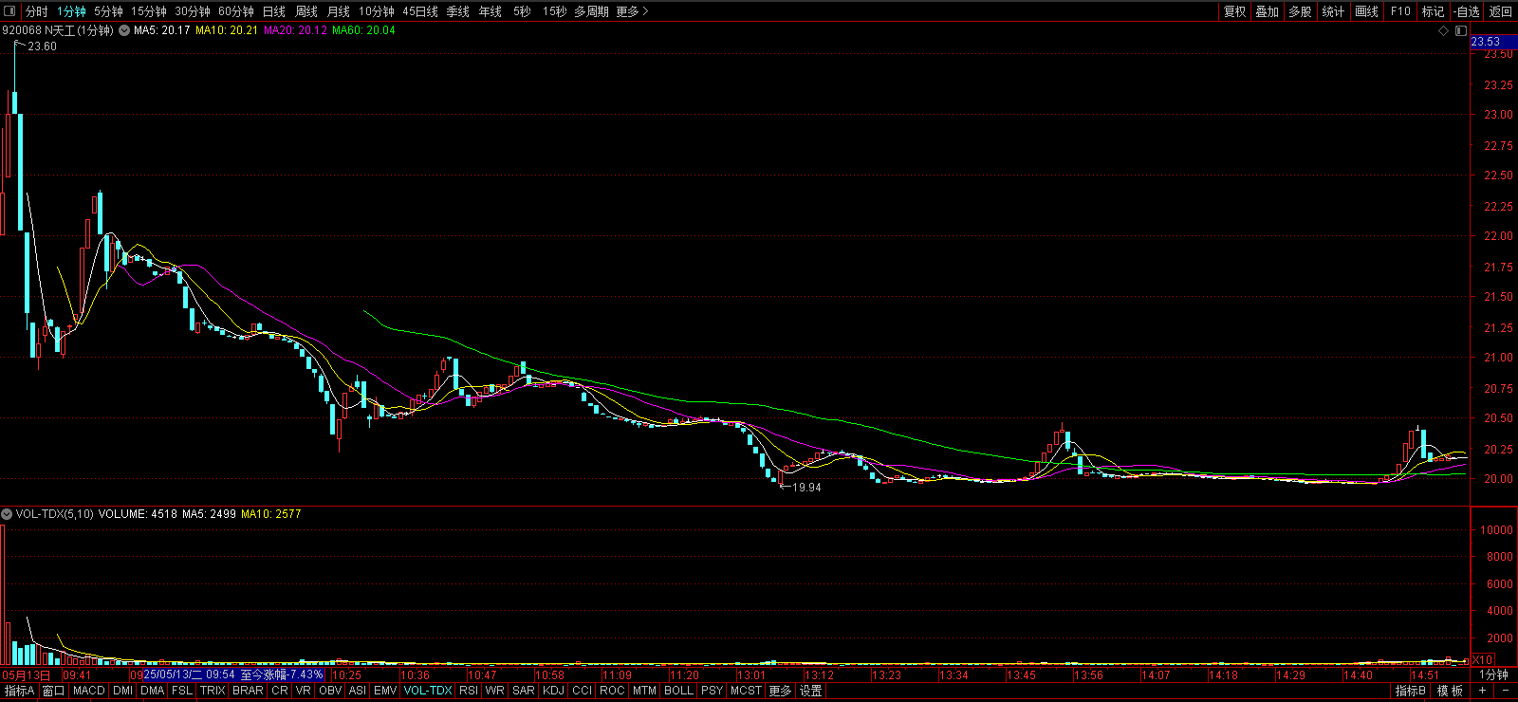
Task: Click the minus icon in bottom-right corner
Action: [x=1505, y=691]
